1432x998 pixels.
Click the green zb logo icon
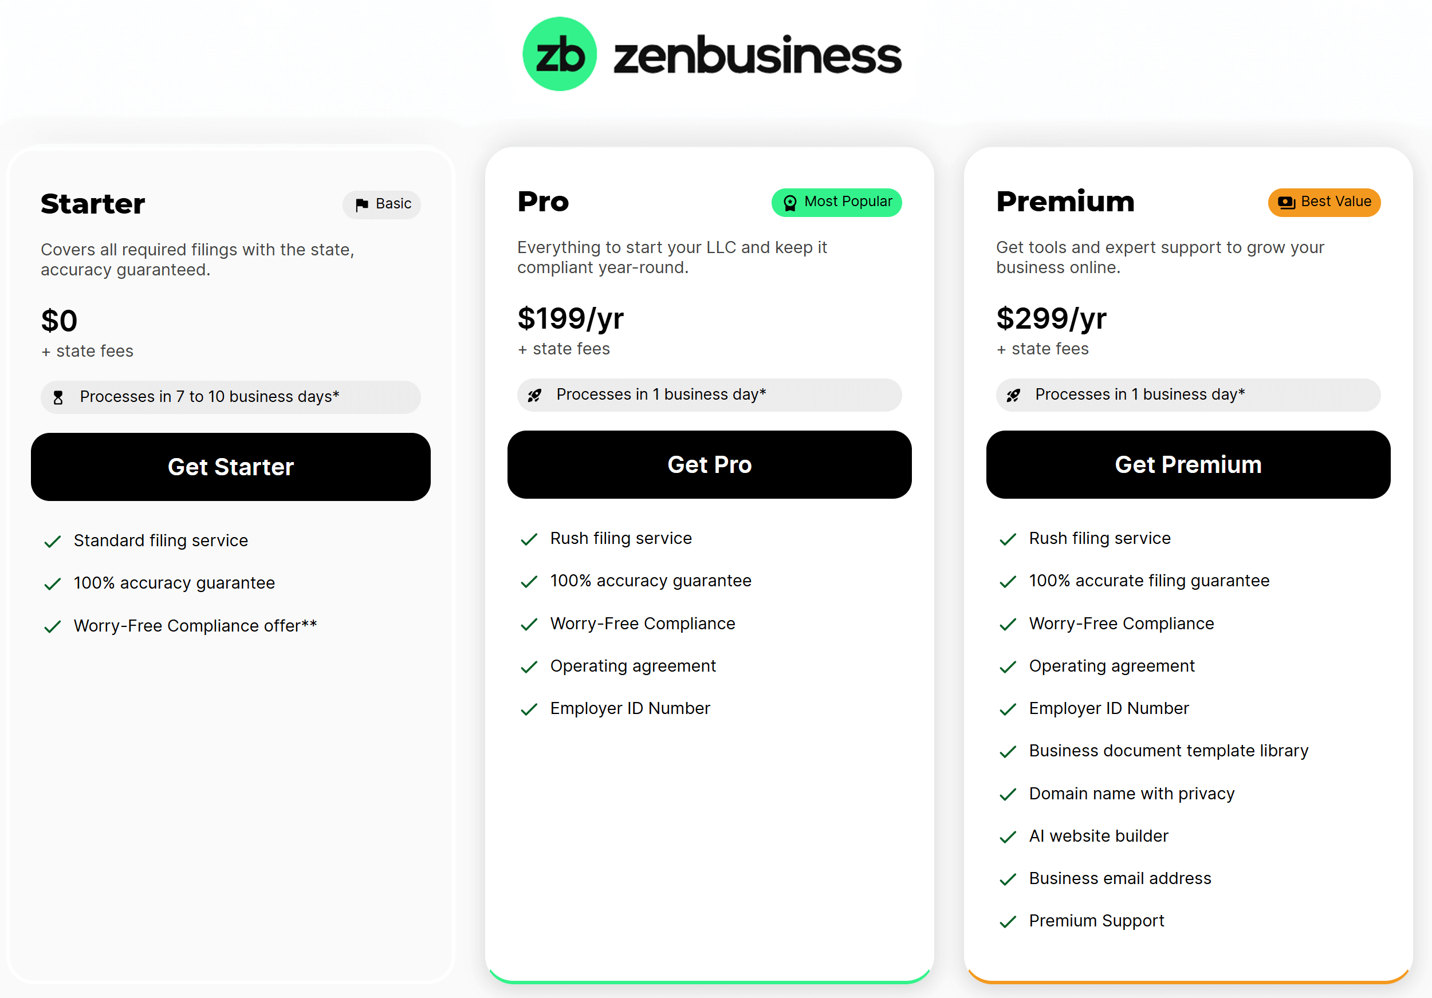pyautogui.click(x=560, y=54)
